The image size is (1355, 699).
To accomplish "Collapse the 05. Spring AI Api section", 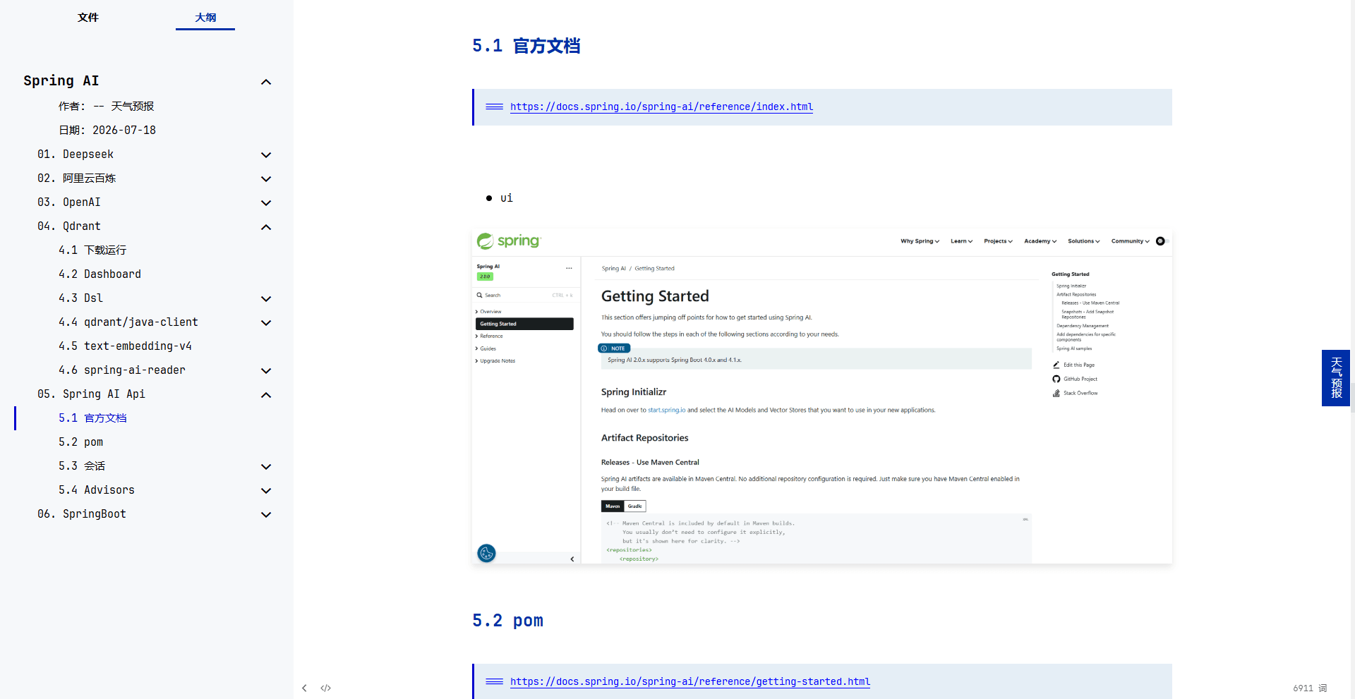I will 266,394.
